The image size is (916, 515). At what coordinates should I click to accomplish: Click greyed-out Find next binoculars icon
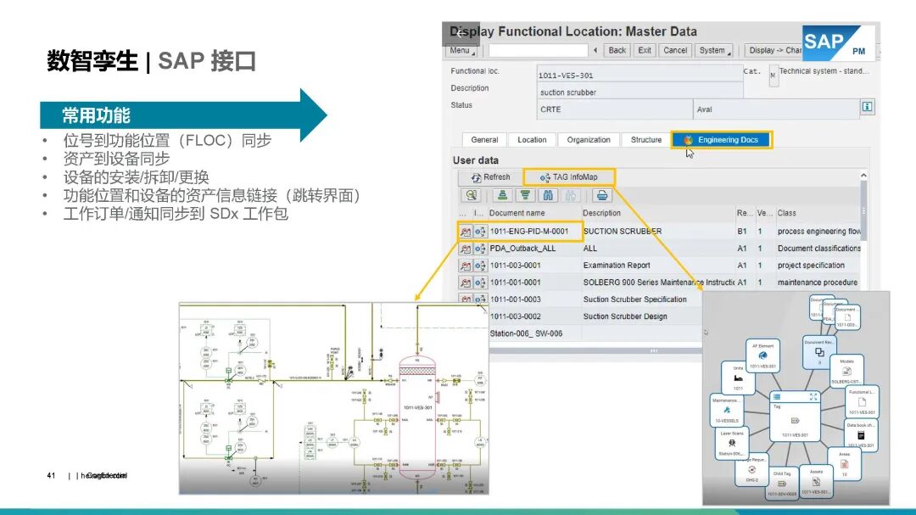click(x=571, y=195)
